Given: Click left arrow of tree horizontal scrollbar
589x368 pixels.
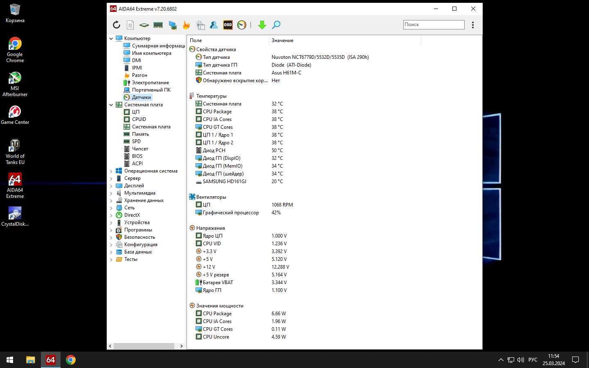Looking at the screenshot, I should coord(110,346).
